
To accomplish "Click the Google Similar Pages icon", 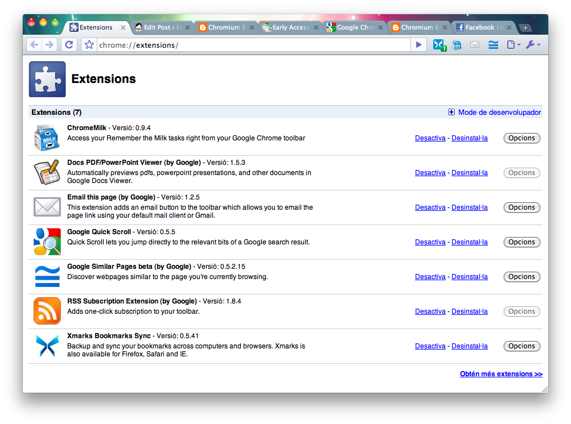I will click(x=47, y=276).
